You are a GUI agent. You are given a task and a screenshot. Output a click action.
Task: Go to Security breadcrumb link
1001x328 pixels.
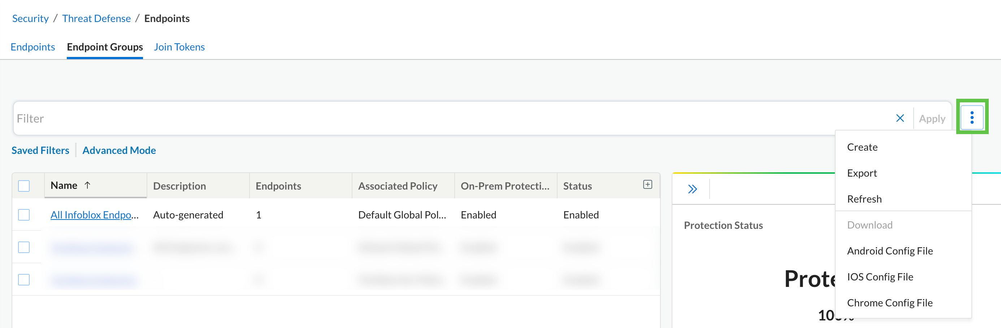tap(30, 19)
